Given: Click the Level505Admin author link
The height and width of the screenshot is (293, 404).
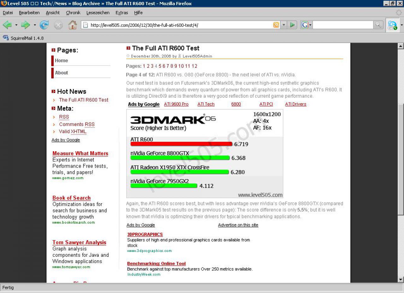Looking at the screenshot, I should [197, 56].
